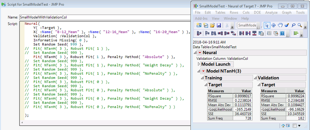310x130 pixels.
Task: Toggle the small checkbox in the status bar
Action: click(x=294, y=126)
